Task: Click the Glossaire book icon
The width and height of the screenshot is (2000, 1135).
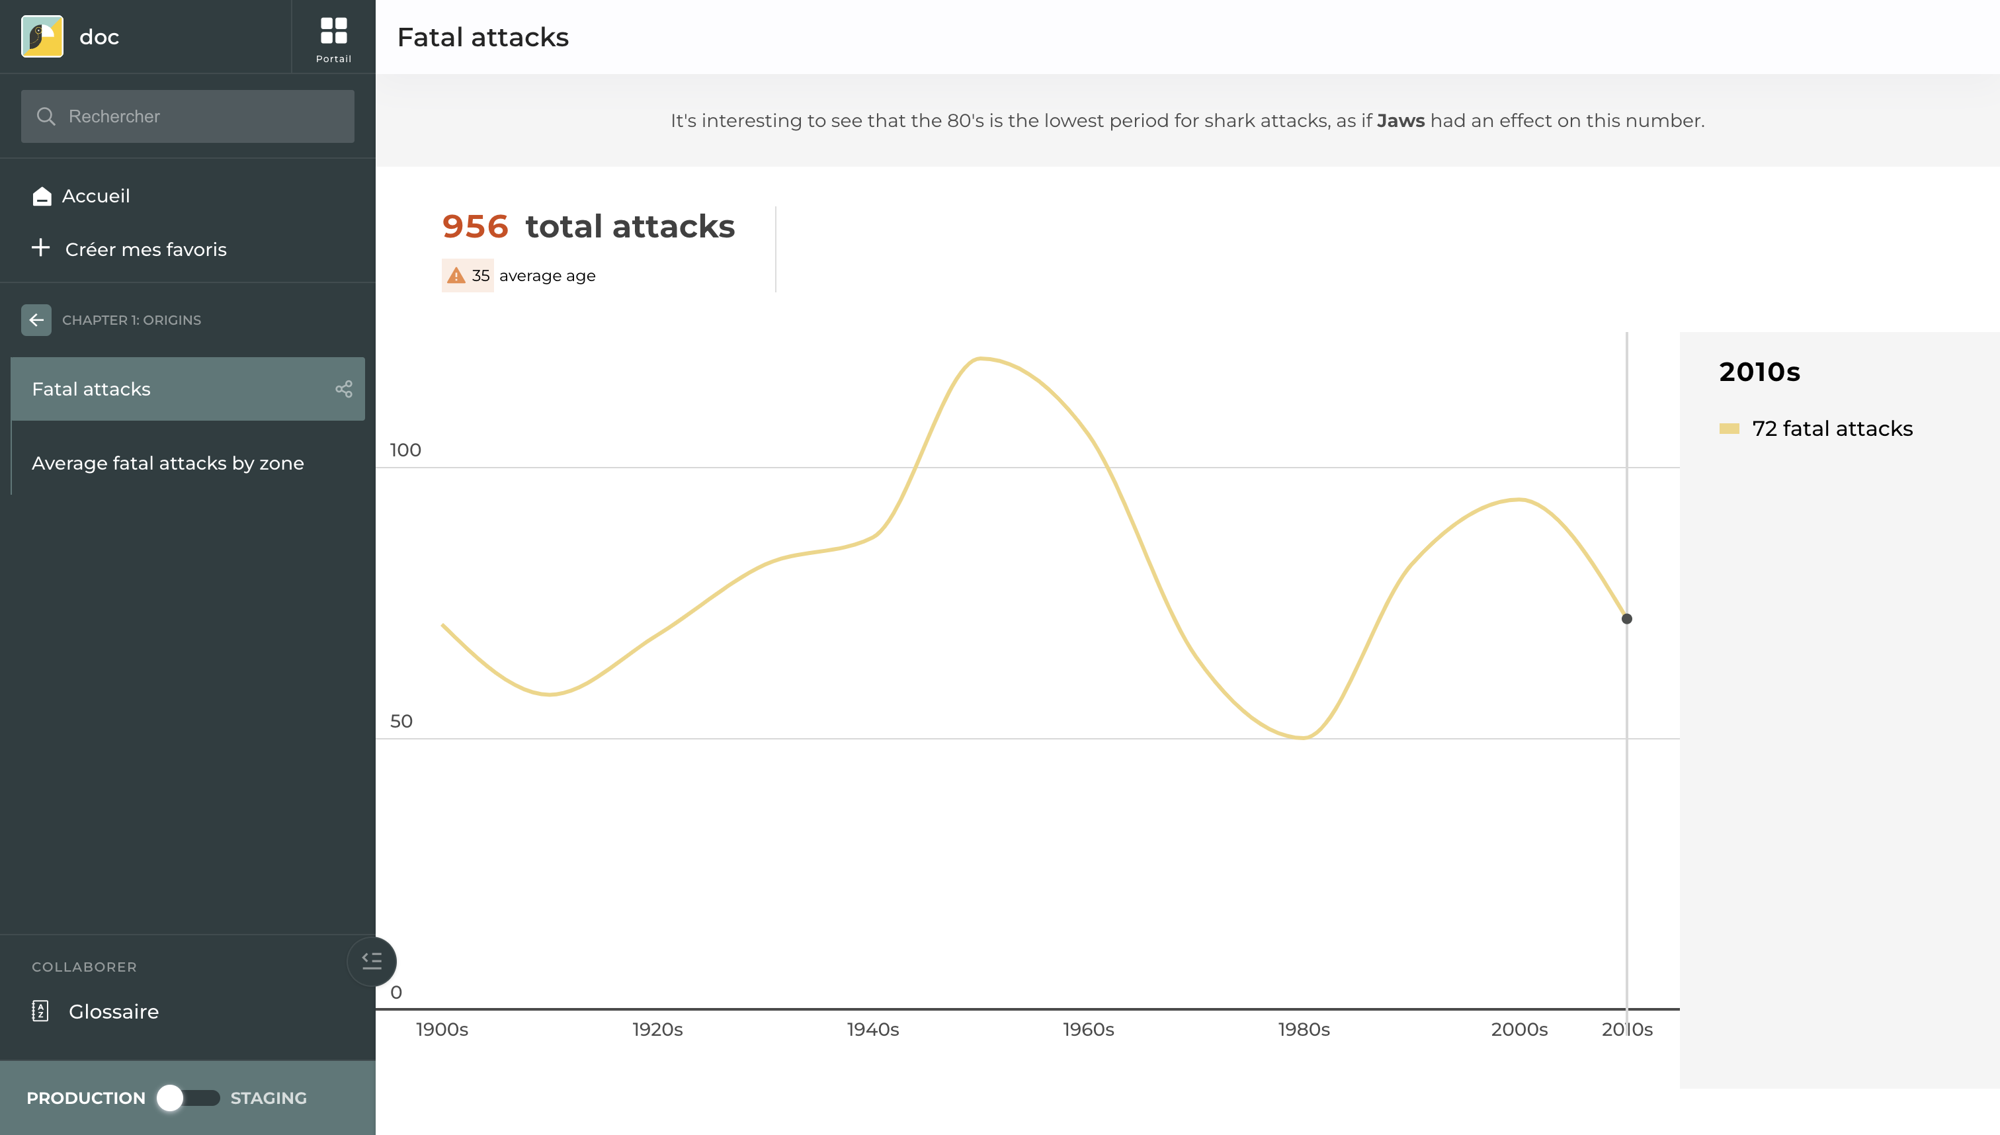Action: (x=40, y=1011)
